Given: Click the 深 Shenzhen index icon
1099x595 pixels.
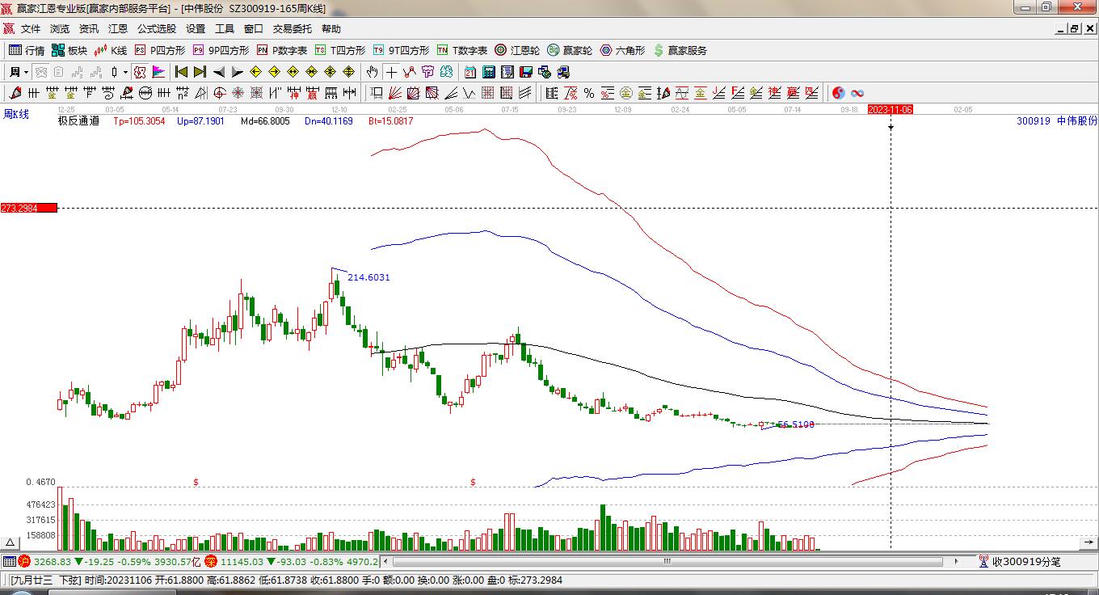Looking at the screenshot, I should (x=210, y=561).
